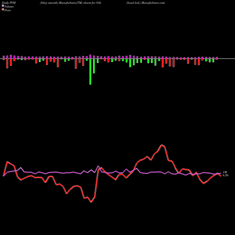Image resolution: width=235 pixels, height=235 pixels.
Task: Select the Price legend label
Action: [8, 10]
